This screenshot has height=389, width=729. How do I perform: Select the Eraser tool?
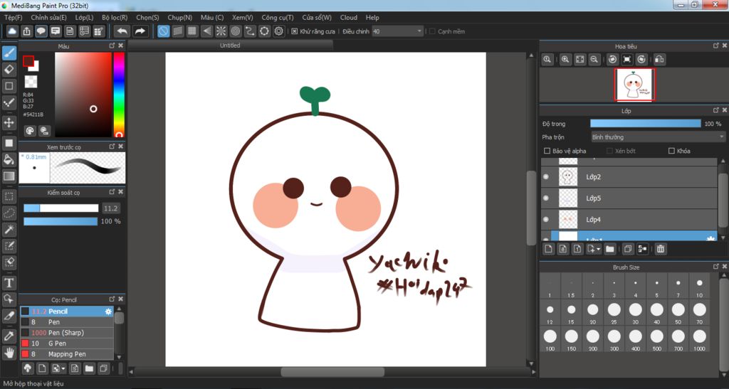pyautogui.click(x=9, y=70)
